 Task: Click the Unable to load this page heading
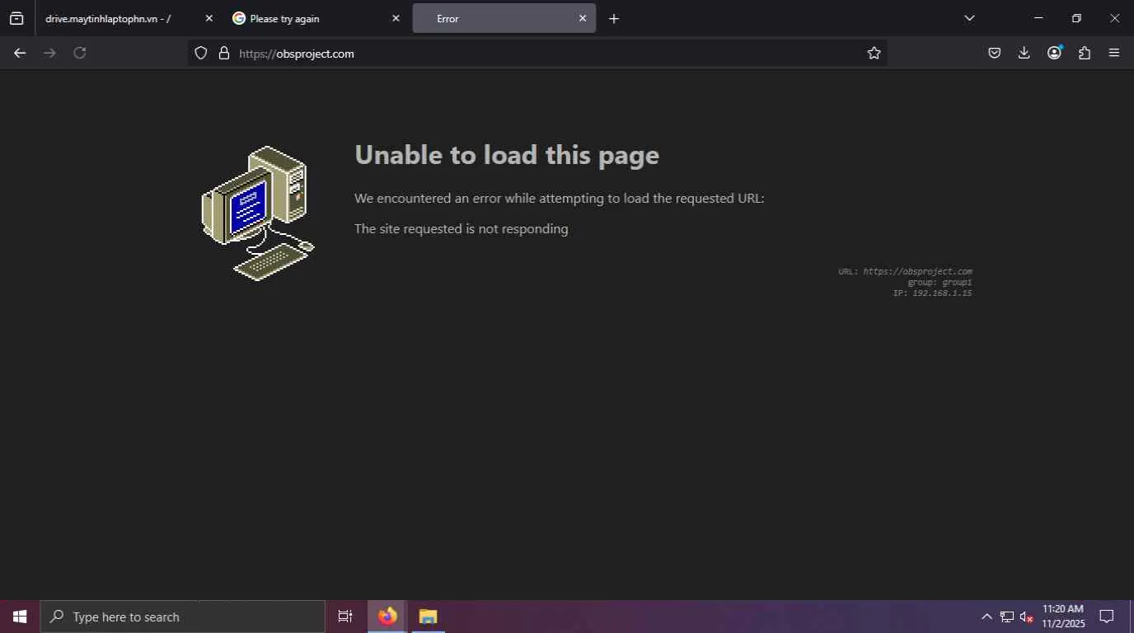[x=507, y=155]
